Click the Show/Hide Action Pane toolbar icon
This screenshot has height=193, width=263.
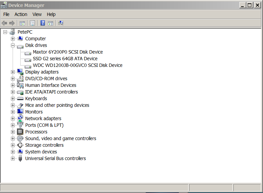(x=51, y=23)
